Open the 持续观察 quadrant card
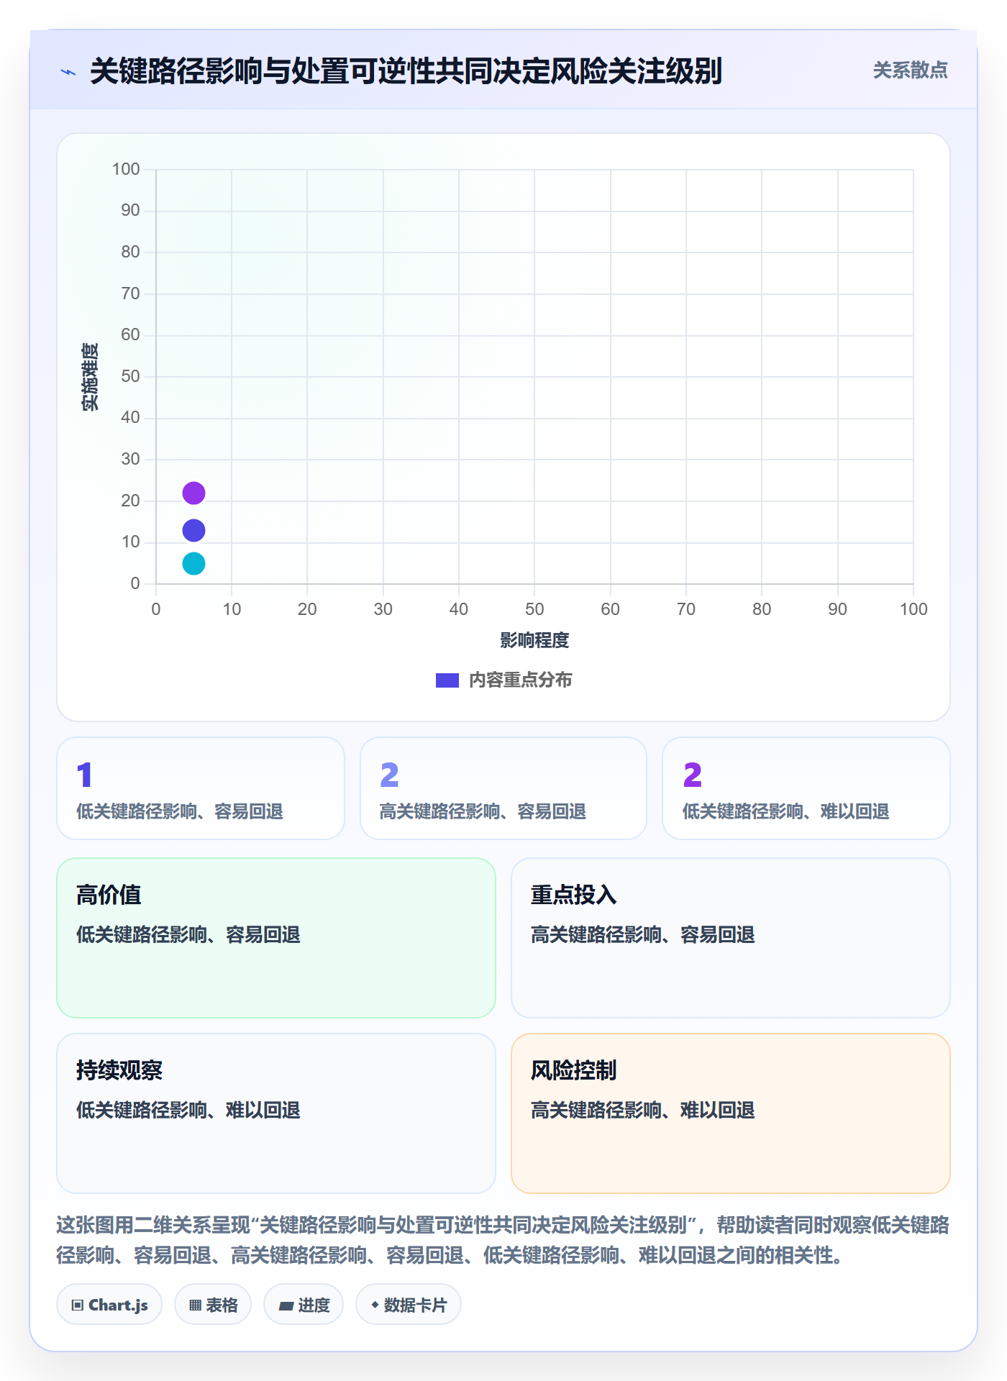1007x1381 pixels. tap(276, 1113)
